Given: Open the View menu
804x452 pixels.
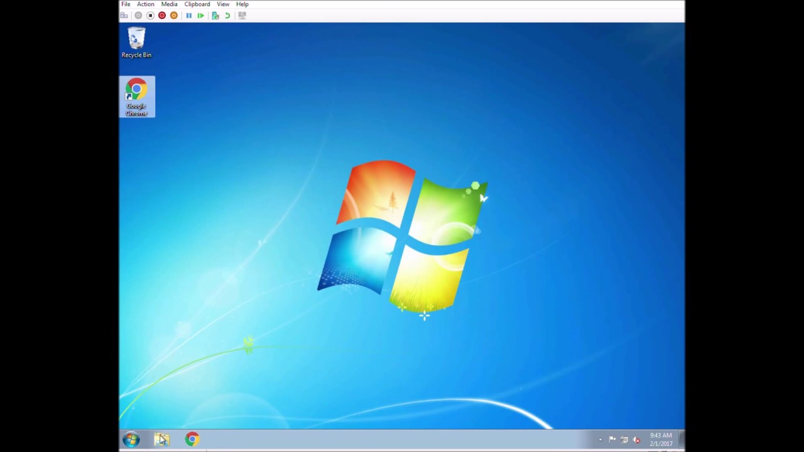Looking at the screenshot, I should [223, 4].
